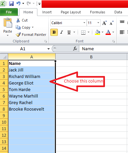
Task: Open the Font dialog launcher
Action: (x=113, y=41)
